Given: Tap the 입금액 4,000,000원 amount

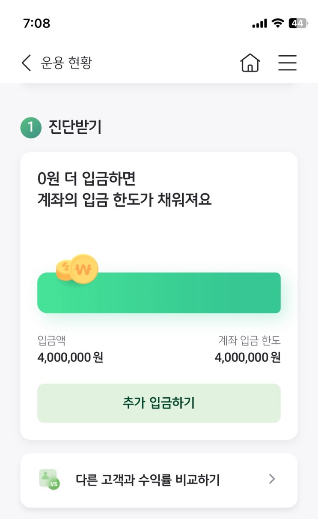Looking at the screenshot, I should [x=70, y=357].
